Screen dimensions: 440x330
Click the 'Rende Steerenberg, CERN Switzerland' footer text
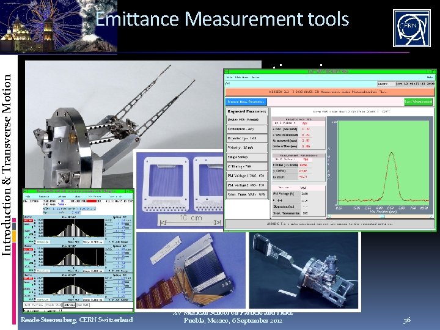(x=76, y=320)
